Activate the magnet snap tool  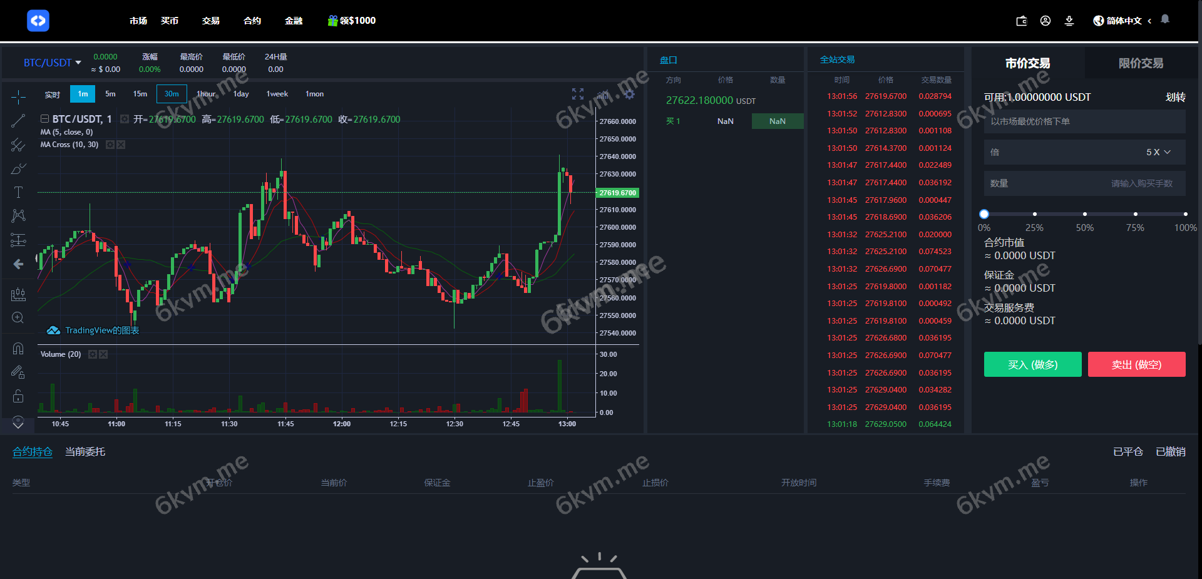click(18, 348)
